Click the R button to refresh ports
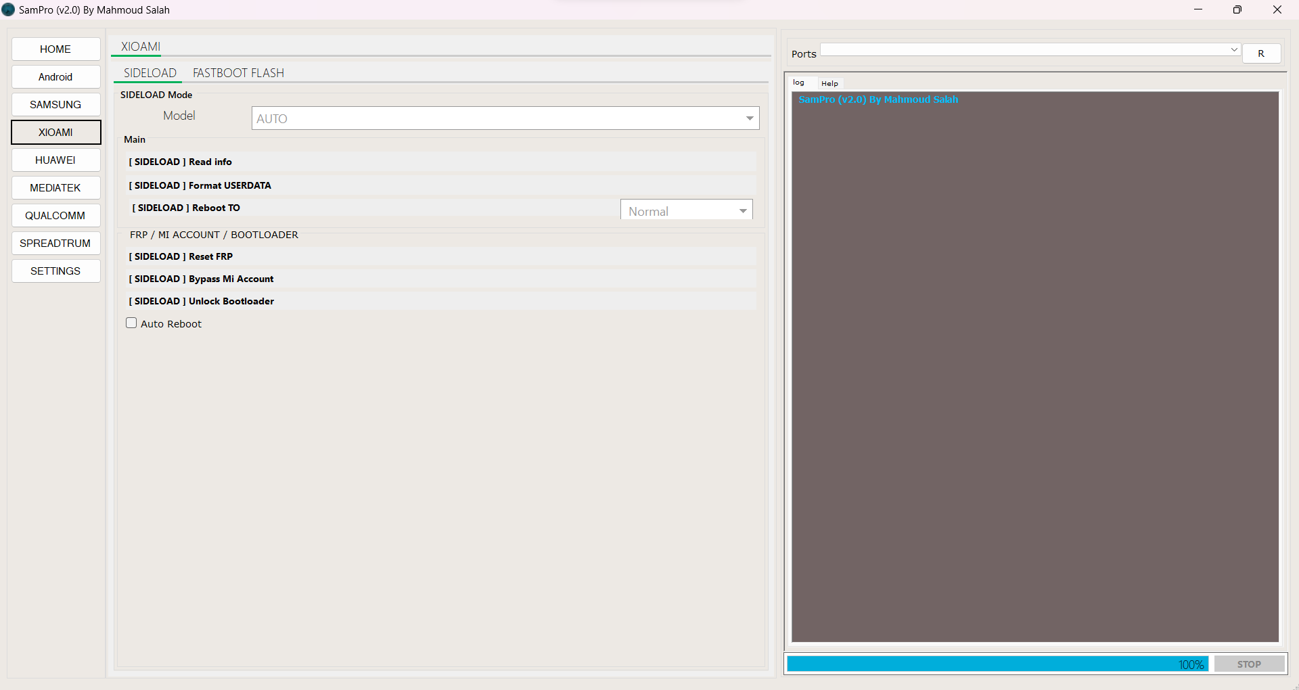1299x690 pixels. pos(1261,53)
